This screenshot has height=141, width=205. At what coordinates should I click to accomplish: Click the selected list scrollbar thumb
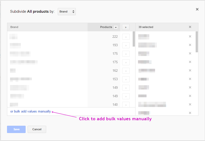click(x=197, y=41)
